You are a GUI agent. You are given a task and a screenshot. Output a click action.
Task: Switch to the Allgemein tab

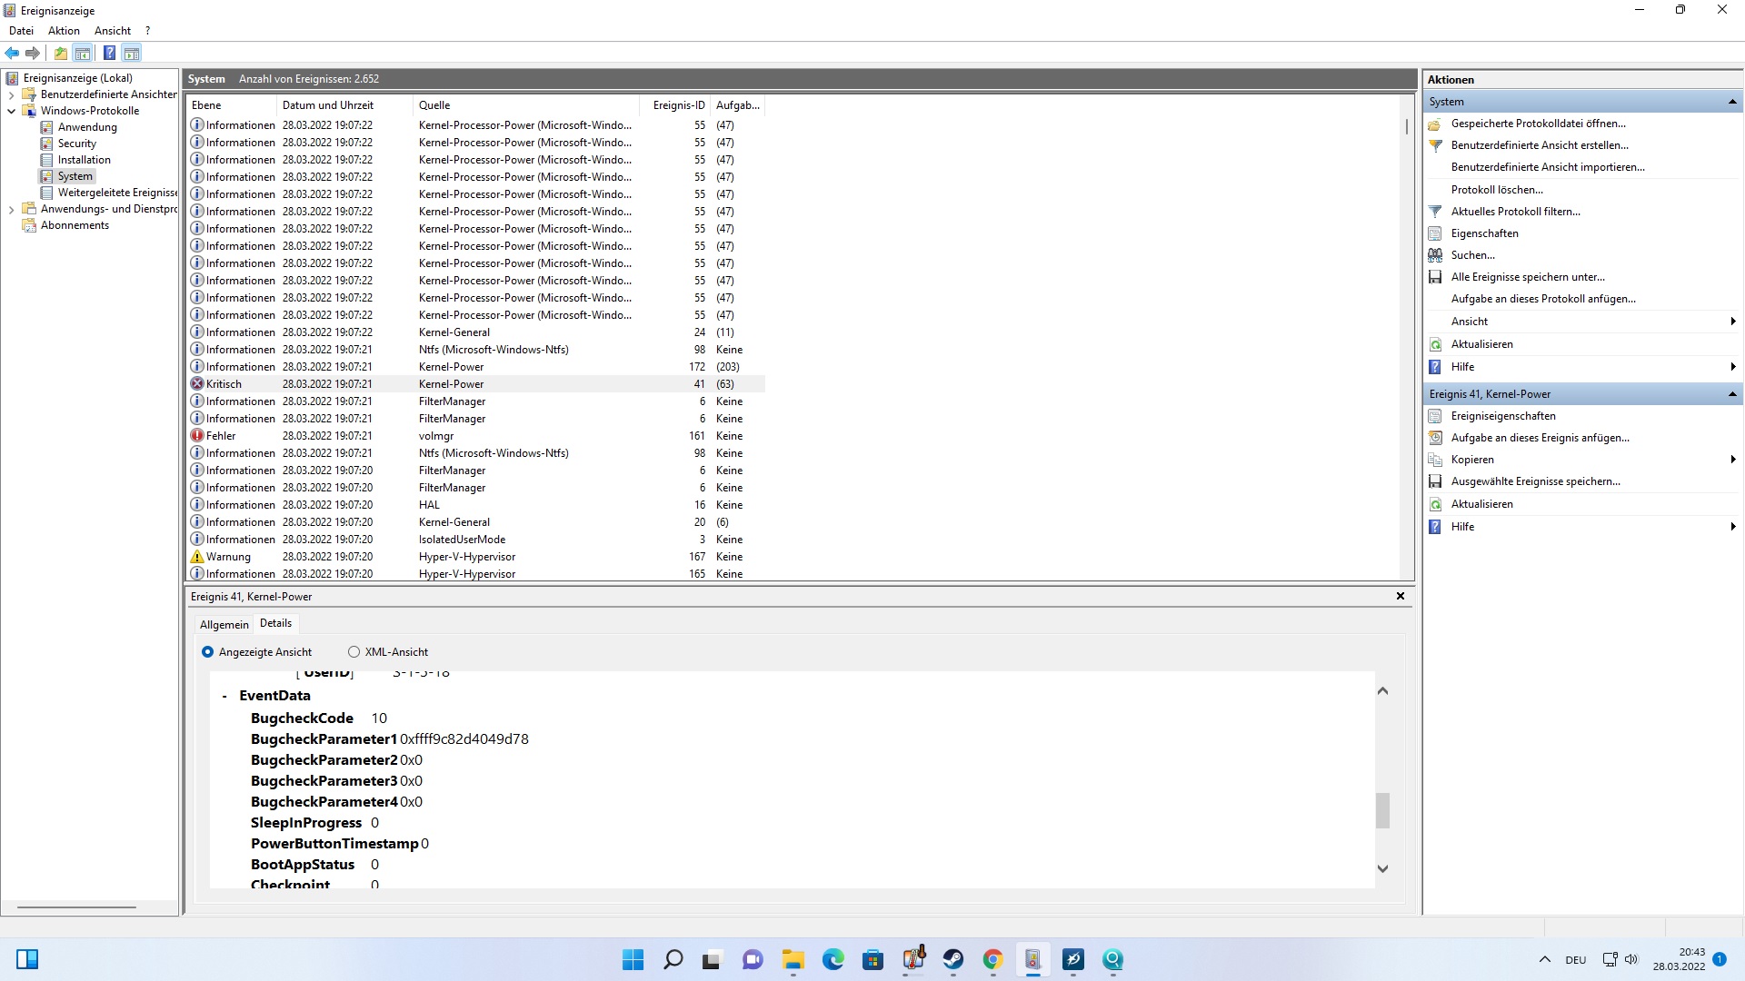tap(224, 625)
